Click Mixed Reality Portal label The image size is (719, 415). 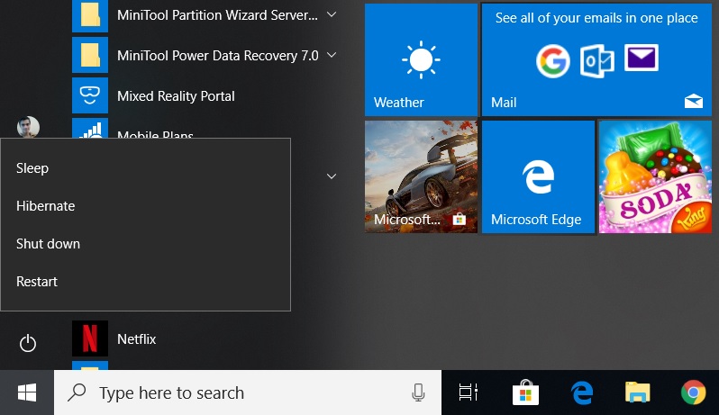176,95
